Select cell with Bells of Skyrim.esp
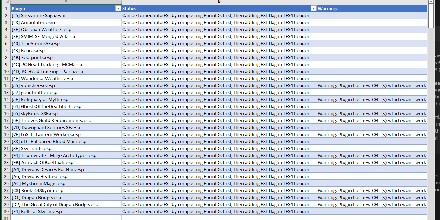Image resolution: width=440 pixels, height=220 pixels. click(66, 211)
